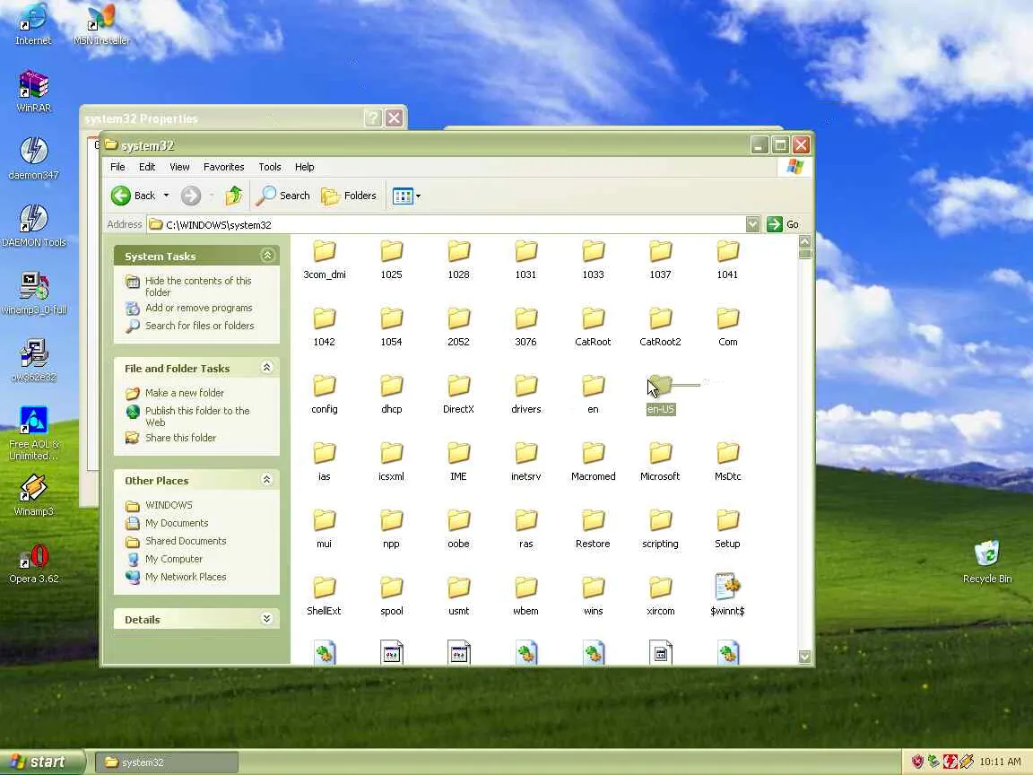Viewport: 1033px width, 775px height.
Task: Open the Views dropdown button
Action: point(406,196)
